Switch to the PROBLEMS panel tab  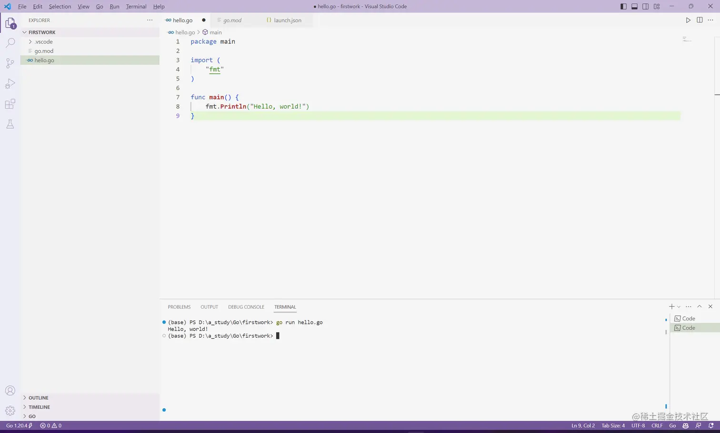pyautogui.click(x=179, y=307)
